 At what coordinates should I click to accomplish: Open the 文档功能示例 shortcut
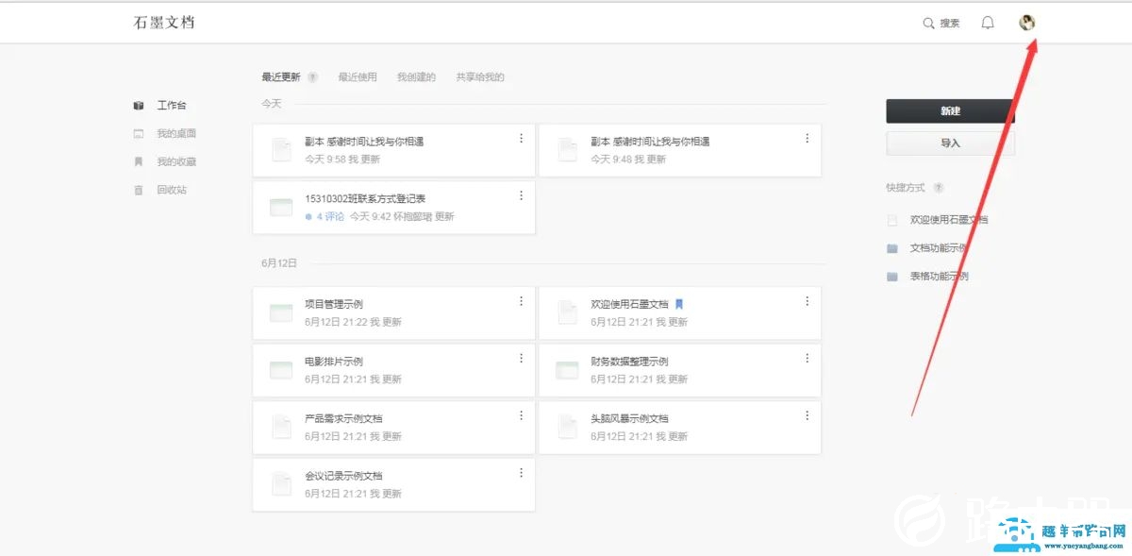pyautogui.click(x=939, y=248)
